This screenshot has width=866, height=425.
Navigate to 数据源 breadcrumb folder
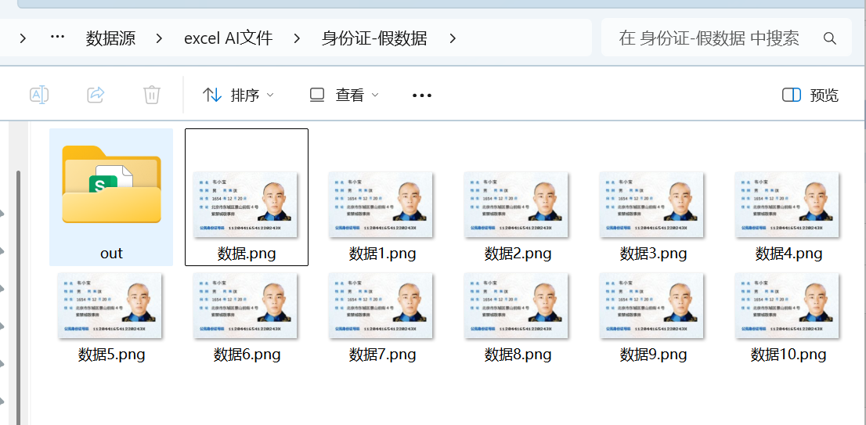tap(110, 38)
